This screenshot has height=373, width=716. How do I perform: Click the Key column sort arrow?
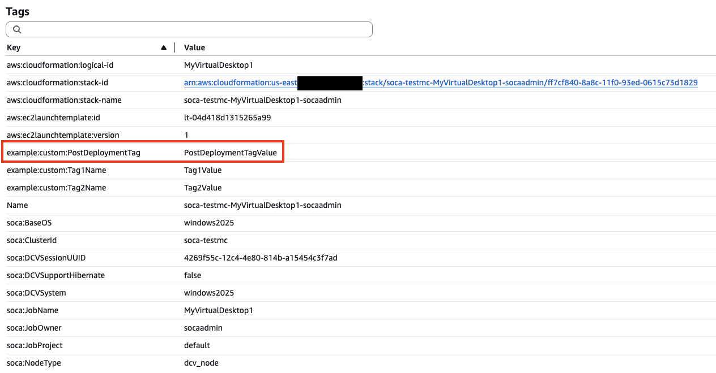tap(164, 47)
